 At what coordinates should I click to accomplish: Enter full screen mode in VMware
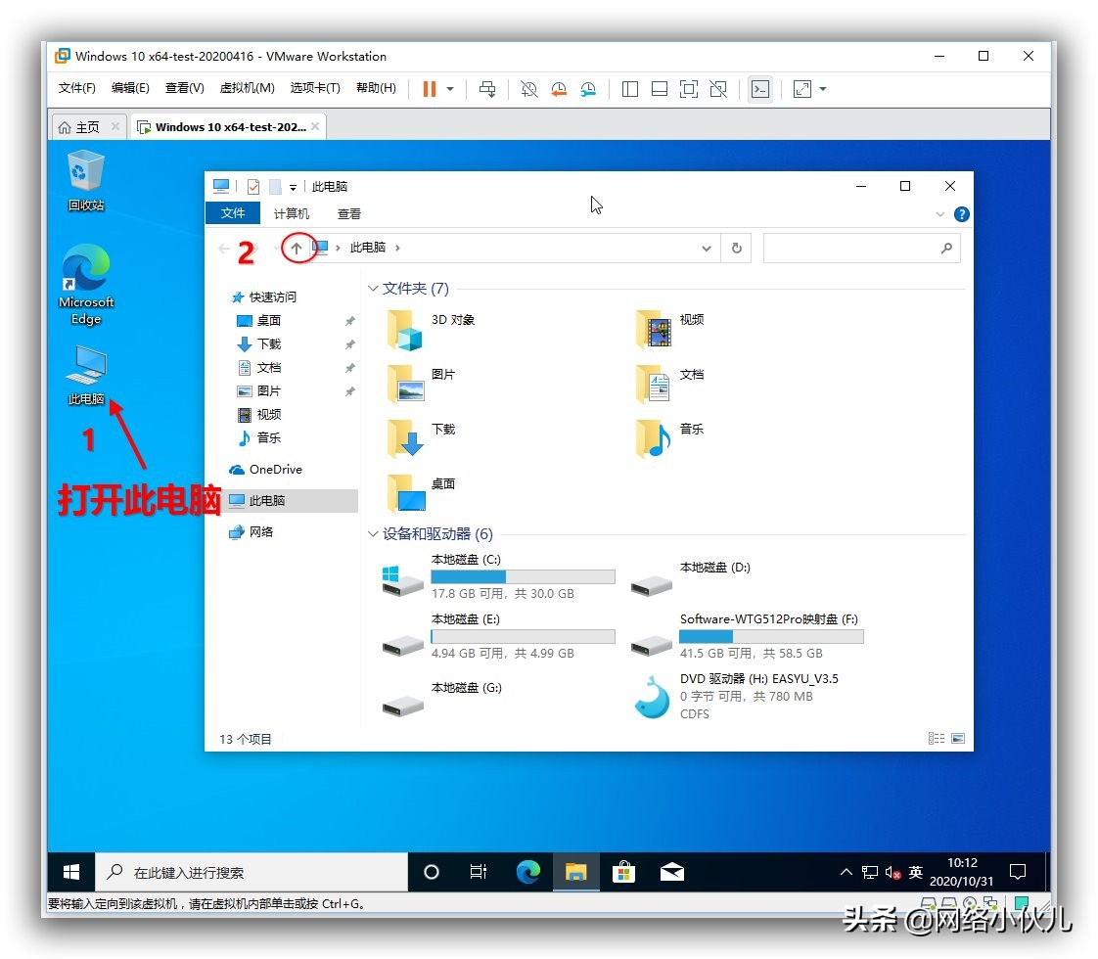click(688, 89)
